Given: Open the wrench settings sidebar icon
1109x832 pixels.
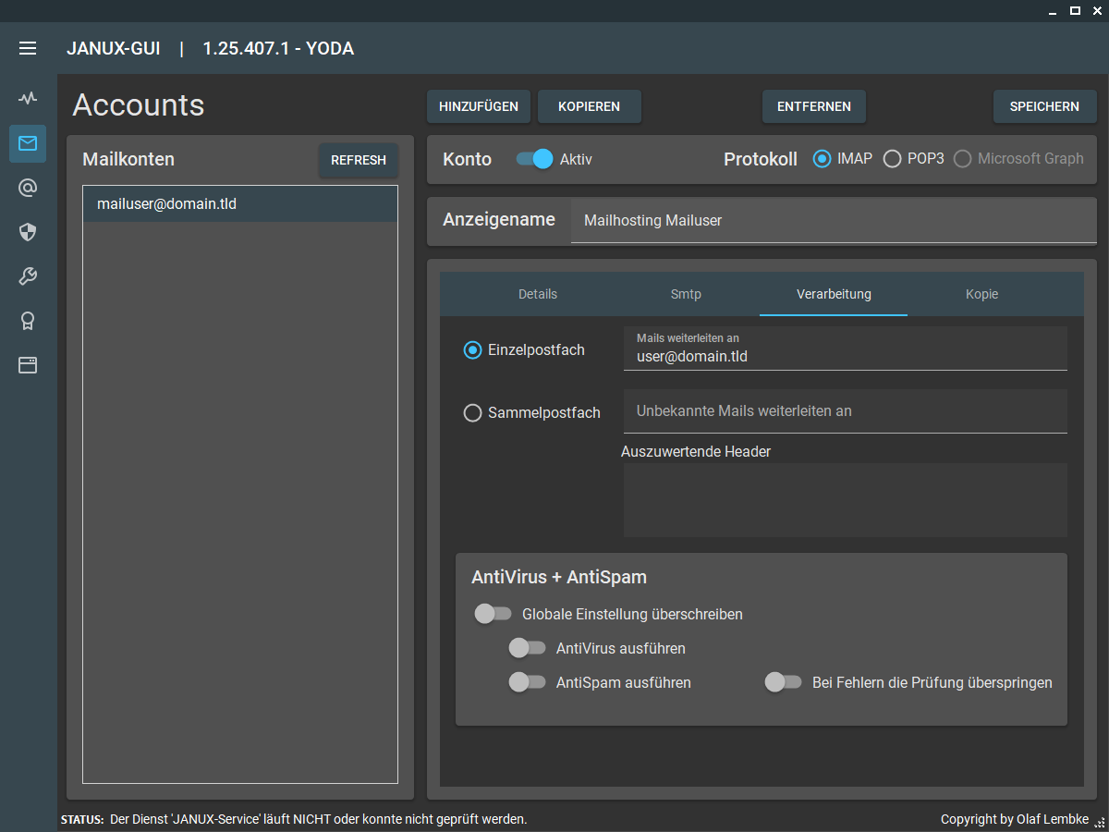Looking at the screenshot, I should click(x=28, y=276).
